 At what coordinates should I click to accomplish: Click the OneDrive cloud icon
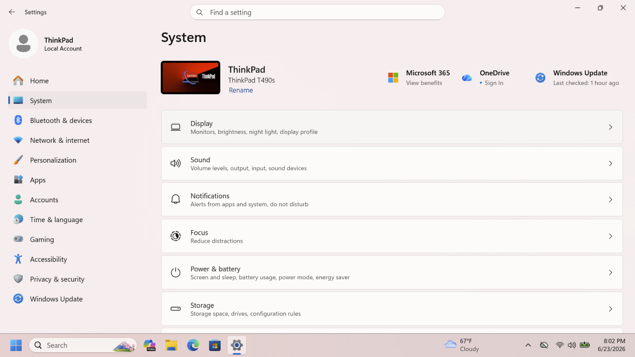[467, 78]
